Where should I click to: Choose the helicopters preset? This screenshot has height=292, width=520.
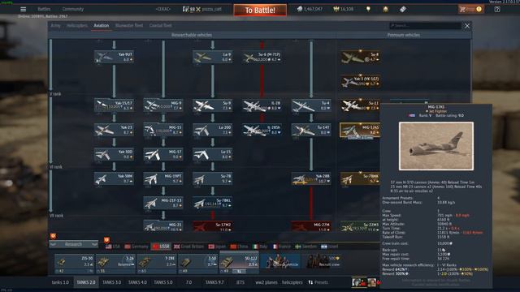coord(292,282)
